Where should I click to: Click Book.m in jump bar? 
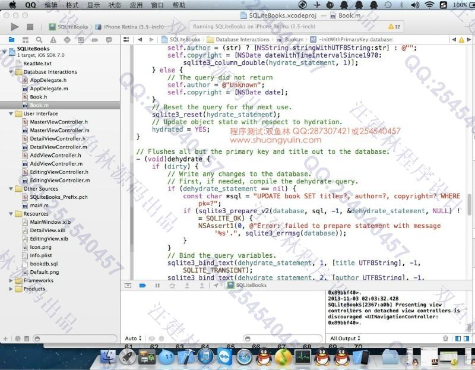click(290, 39)
